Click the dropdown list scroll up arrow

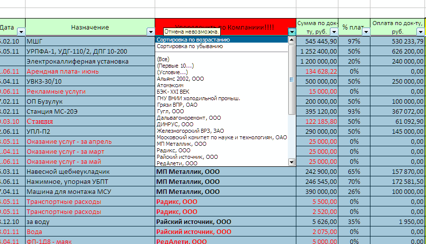291,40
